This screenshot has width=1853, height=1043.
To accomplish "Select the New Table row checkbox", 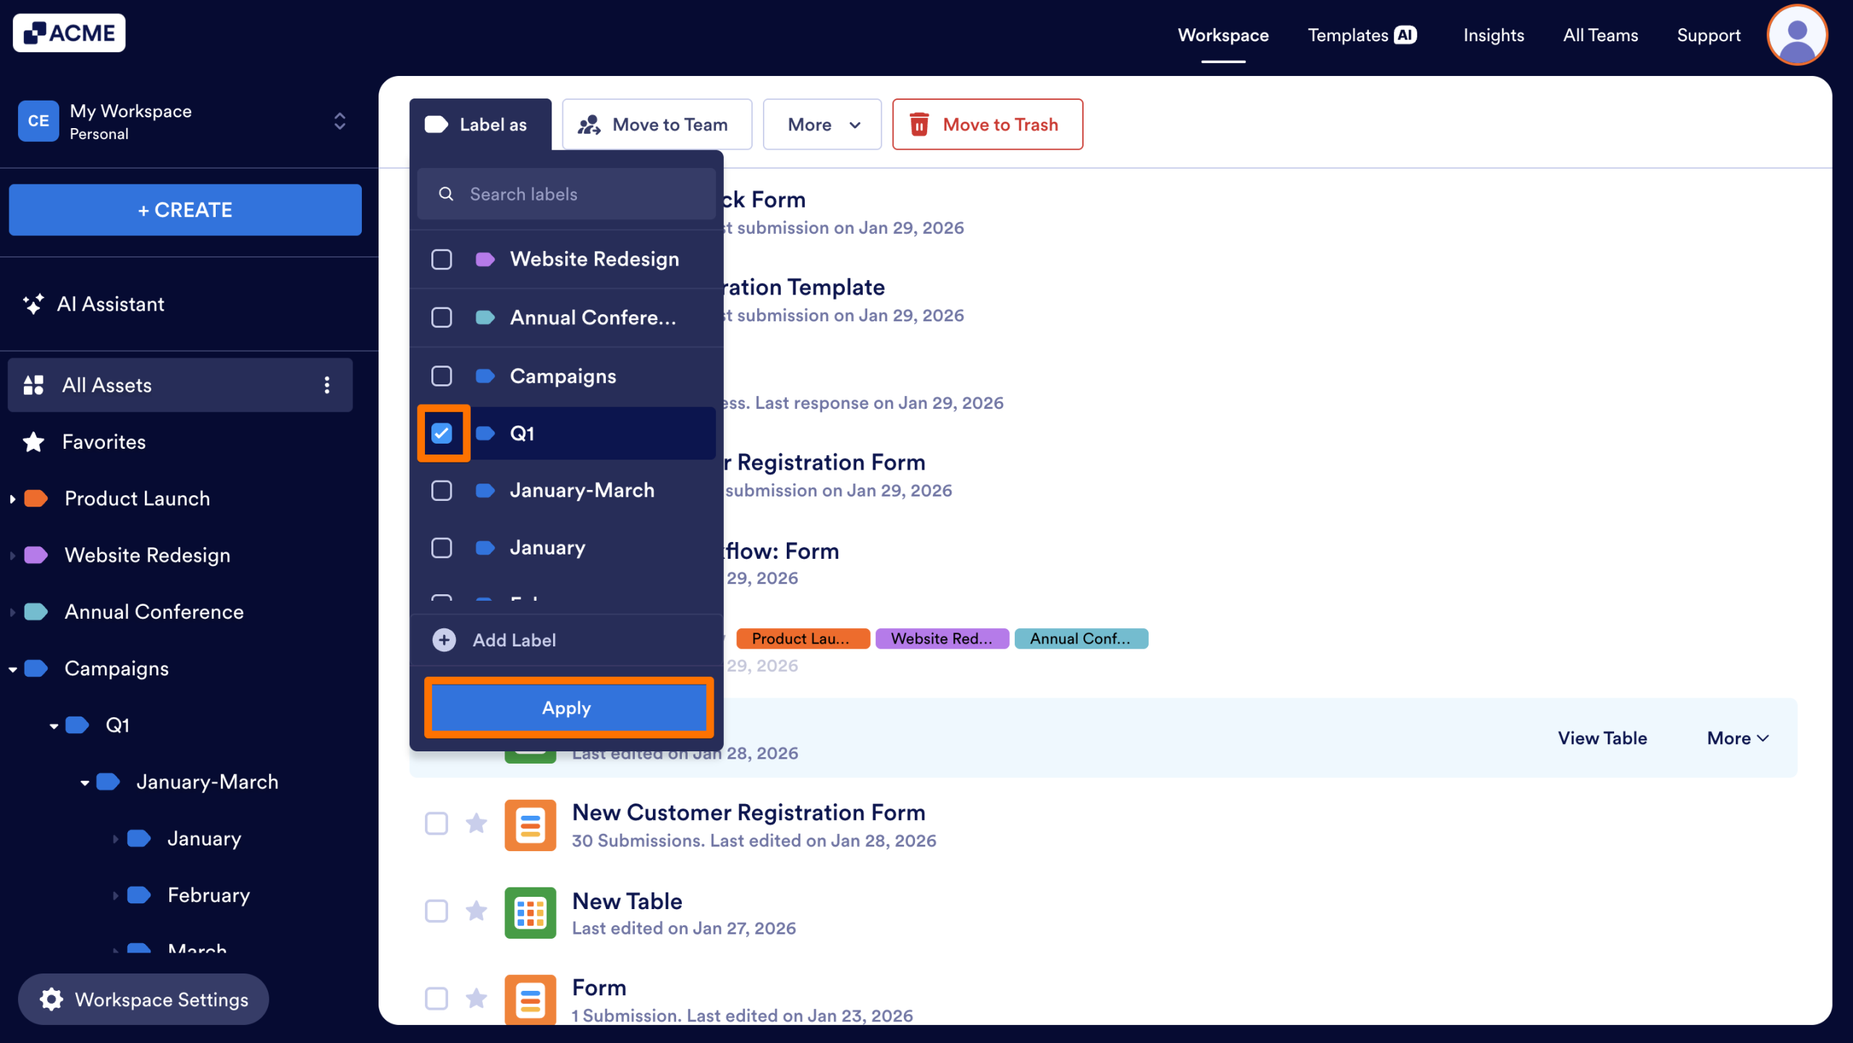I will [436, 911].
